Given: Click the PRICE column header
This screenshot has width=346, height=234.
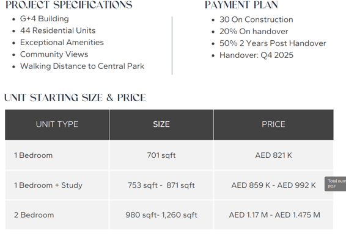Looking at the screenshot, I should (273, 124).
